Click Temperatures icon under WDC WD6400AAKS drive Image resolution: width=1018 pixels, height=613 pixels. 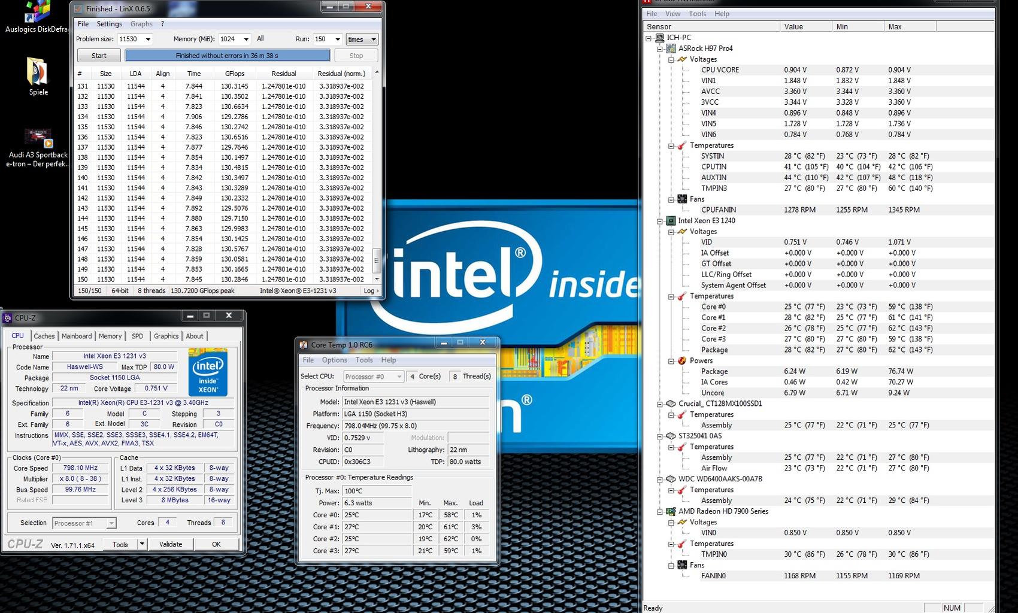click(681, 490)
